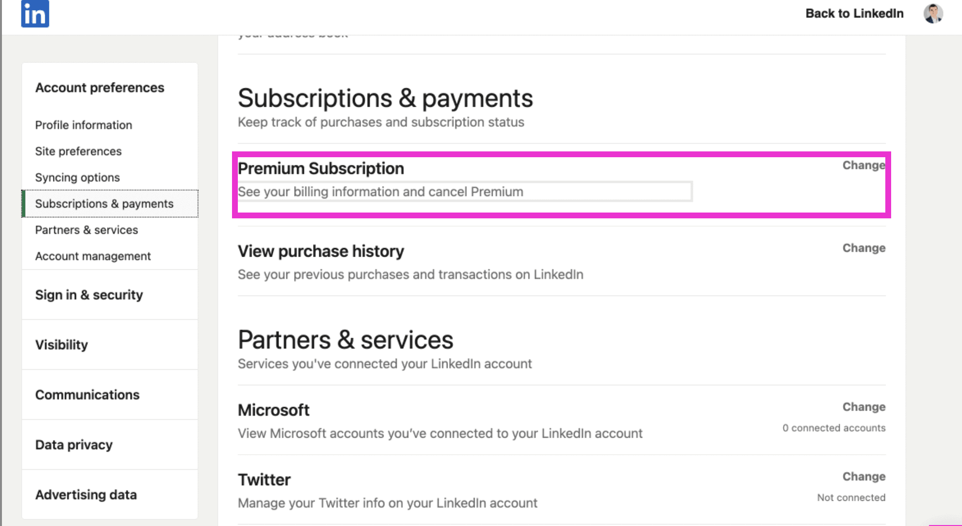Expand the Account preferences section
Screen dimensions: 962x526
tap(100, 88)
